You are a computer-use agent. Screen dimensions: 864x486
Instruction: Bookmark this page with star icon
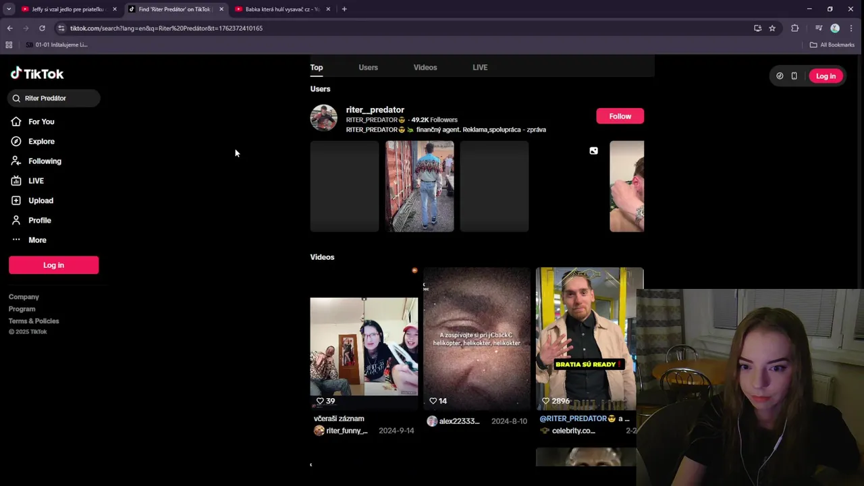point(772,28)
